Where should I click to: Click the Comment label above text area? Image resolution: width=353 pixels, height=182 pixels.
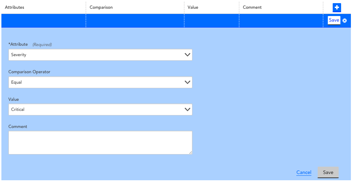click(x=18, y=127)
